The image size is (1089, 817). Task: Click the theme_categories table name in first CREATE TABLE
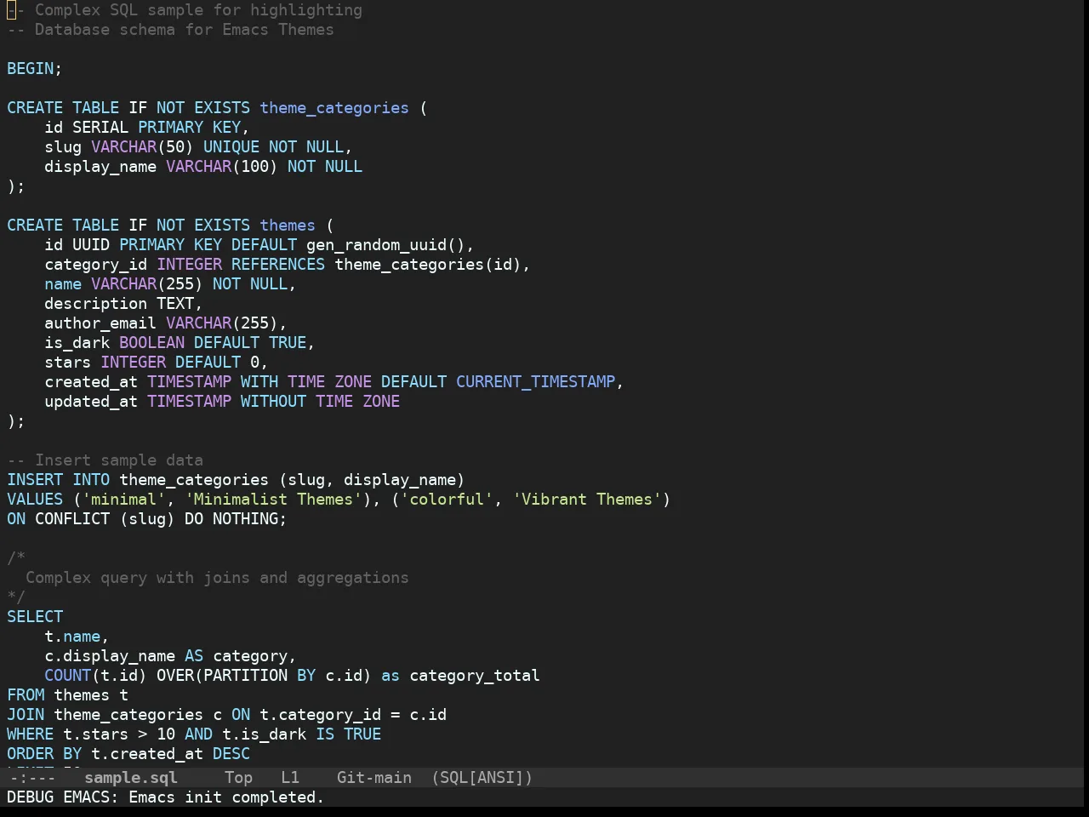coord(334,108)
